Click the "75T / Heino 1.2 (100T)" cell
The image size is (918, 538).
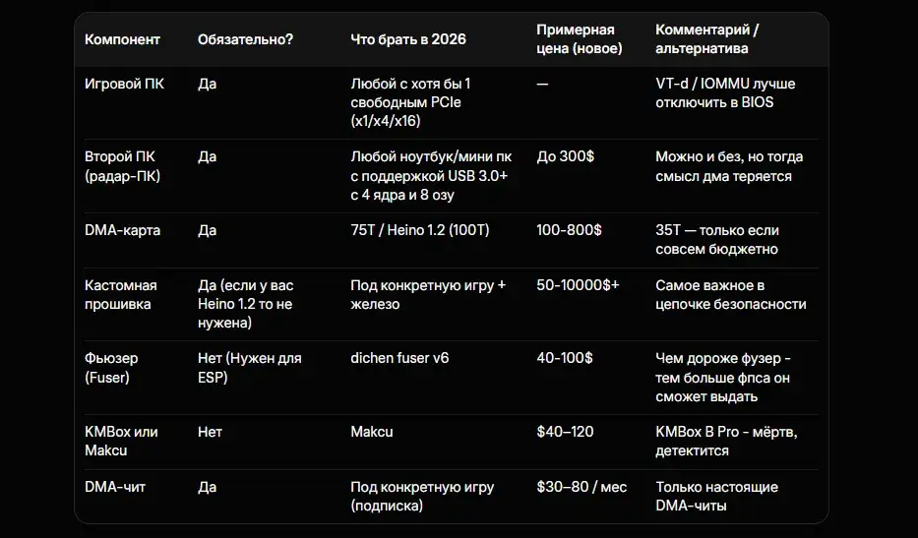tap(420, 230)
